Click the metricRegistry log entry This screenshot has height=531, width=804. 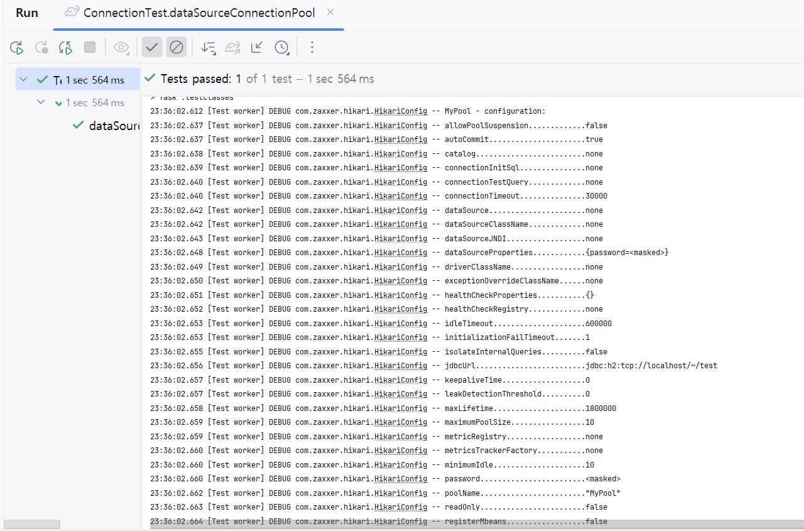pyautogui.click(x=523, y=437)
